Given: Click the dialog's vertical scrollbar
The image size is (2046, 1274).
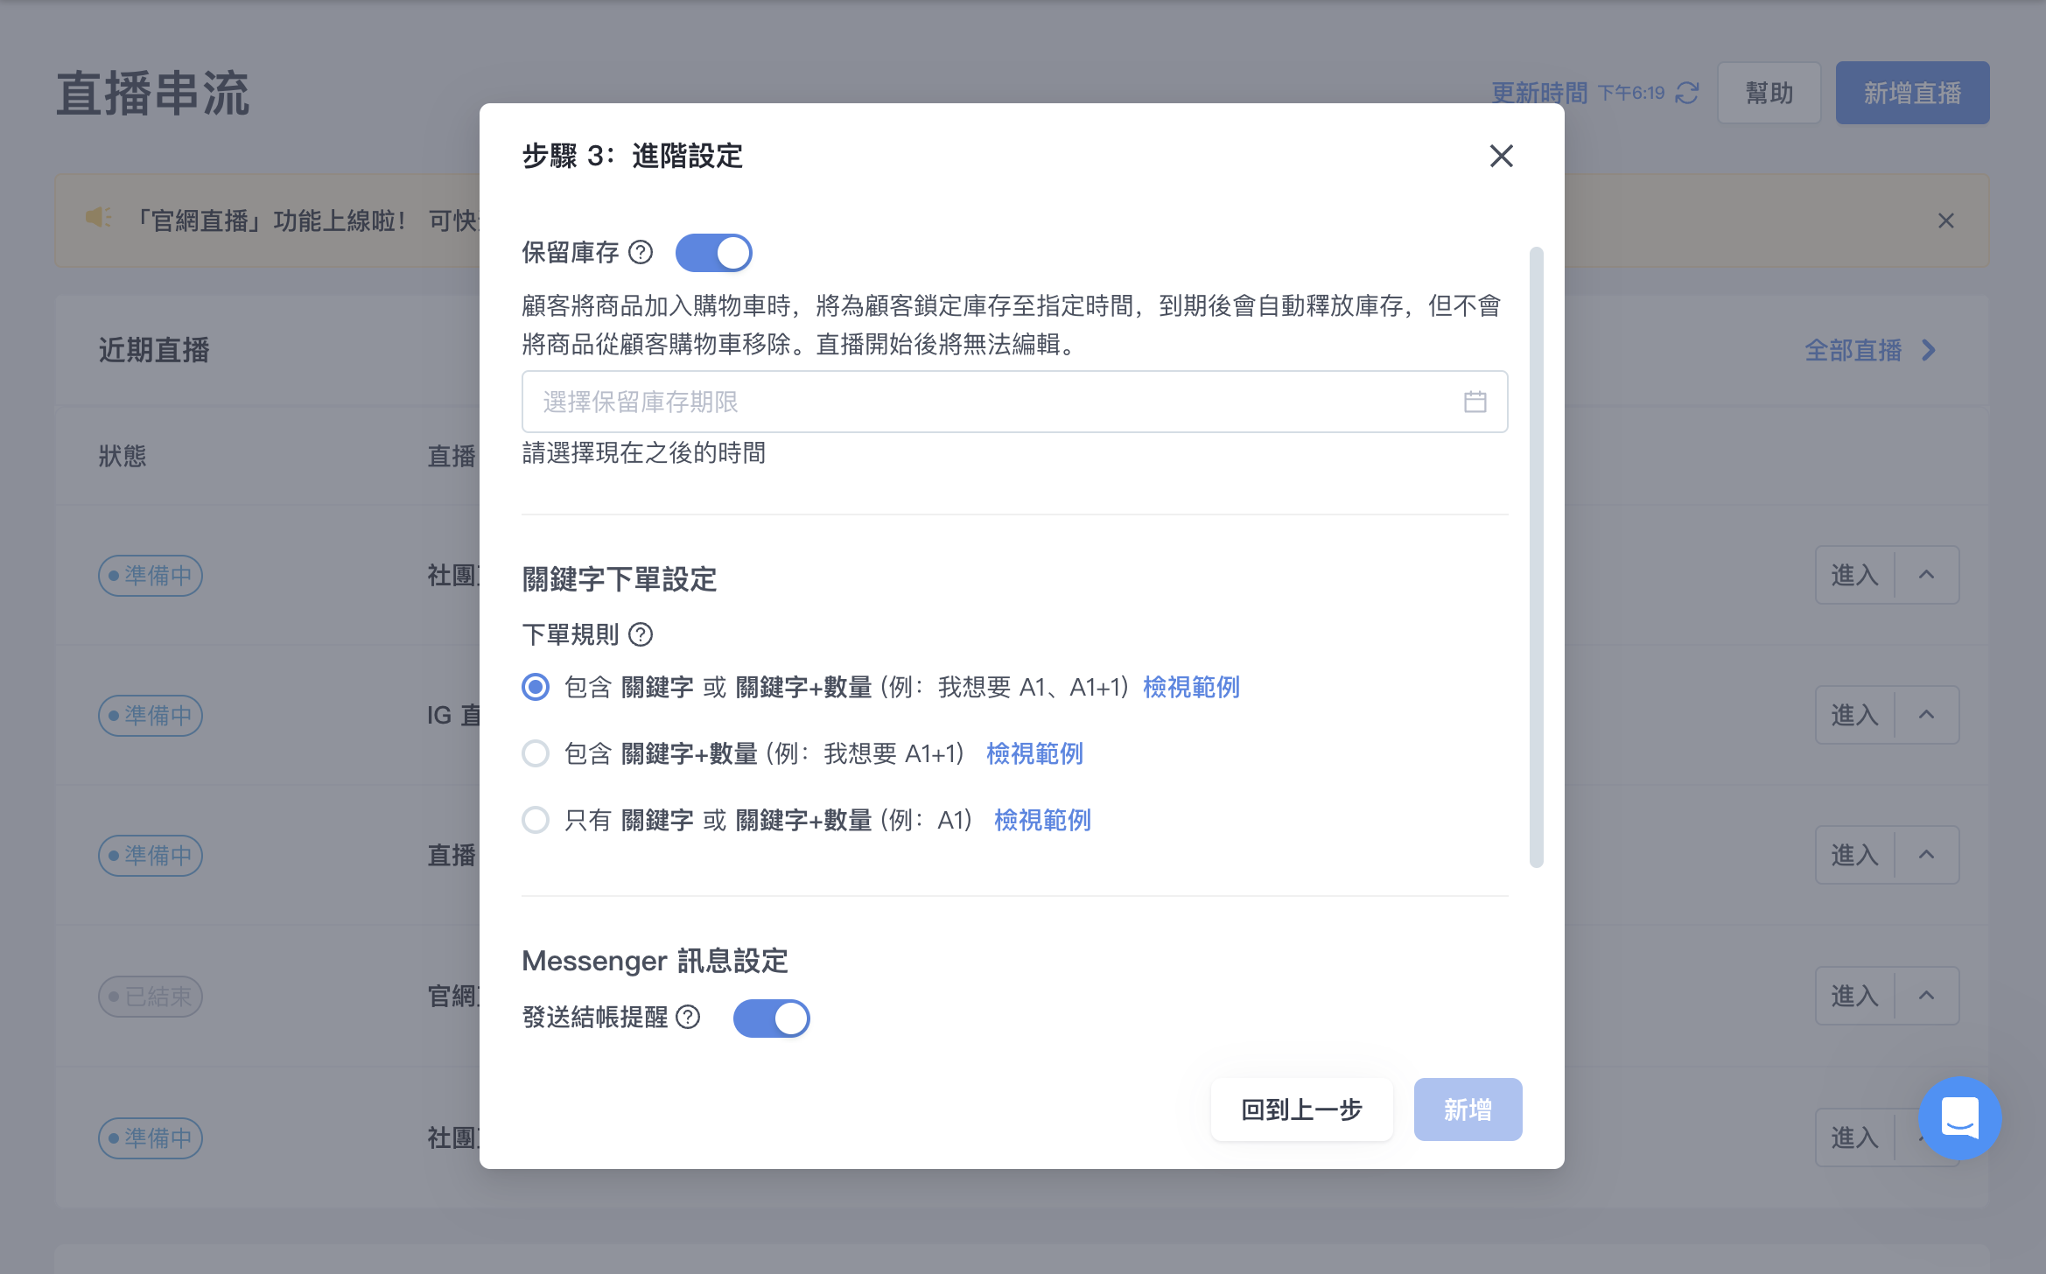Looking at the screenshot, I should coord(1536,557).
